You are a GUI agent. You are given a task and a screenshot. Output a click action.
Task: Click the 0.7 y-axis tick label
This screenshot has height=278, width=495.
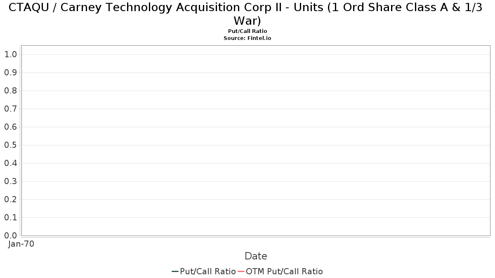click(10, 109)
